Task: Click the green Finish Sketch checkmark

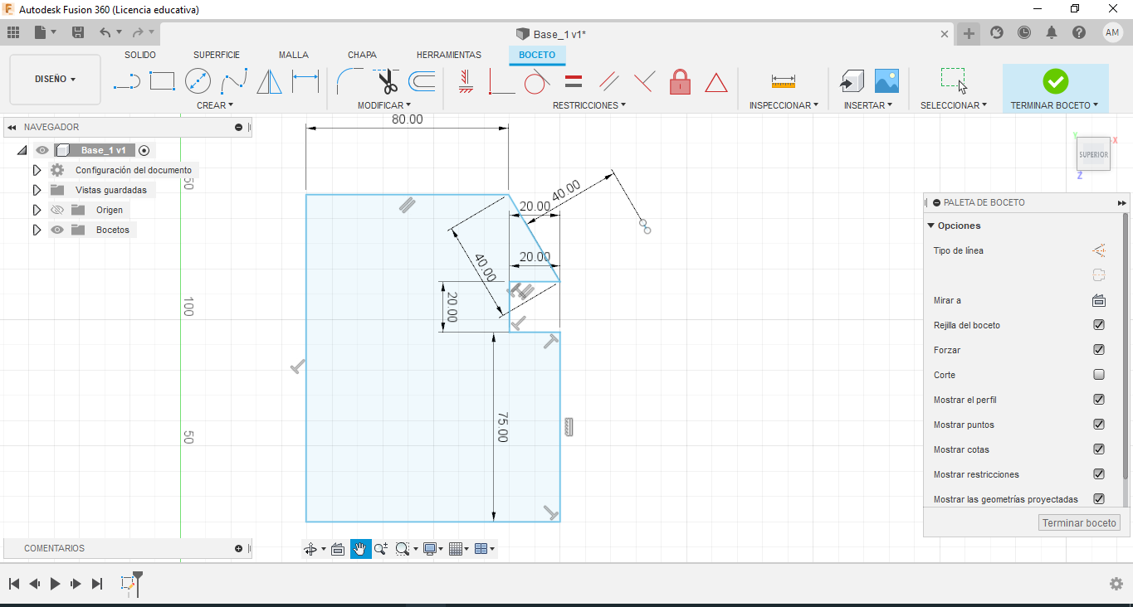Action: click(1055, 80)
